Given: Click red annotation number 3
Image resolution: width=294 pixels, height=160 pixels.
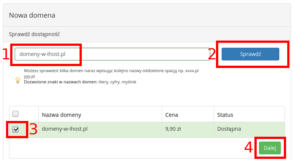Looking at the screenshot, I should (34, 129).
